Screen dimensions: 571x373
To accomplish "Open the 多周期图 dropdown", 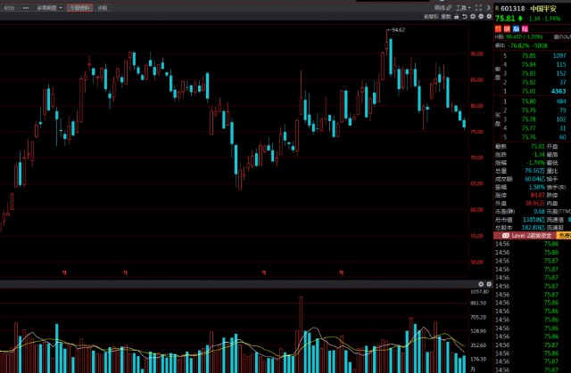I will pos(45,7).
